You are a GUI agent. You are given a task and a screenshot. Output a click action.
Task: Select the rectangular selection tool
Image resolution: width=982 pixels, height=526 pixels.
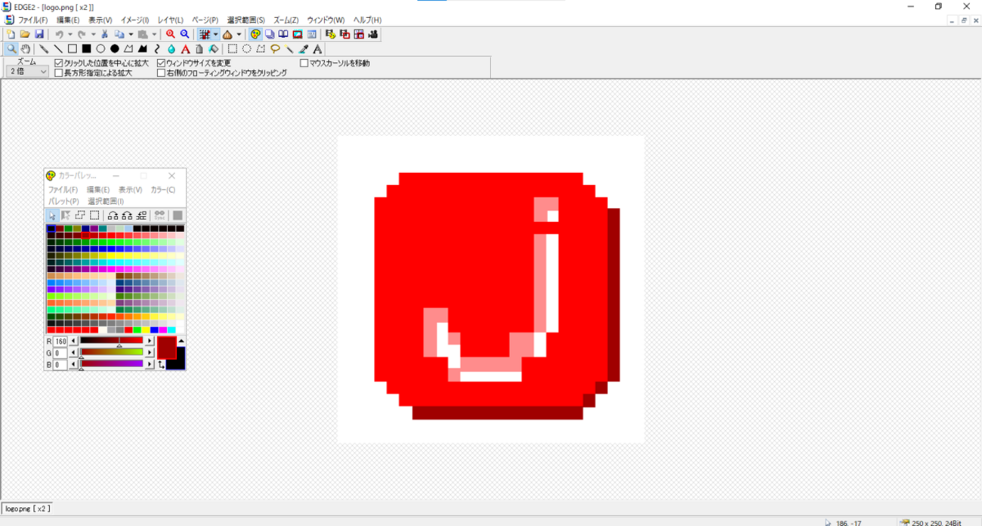pyautogui.click(x=233, y=48)
